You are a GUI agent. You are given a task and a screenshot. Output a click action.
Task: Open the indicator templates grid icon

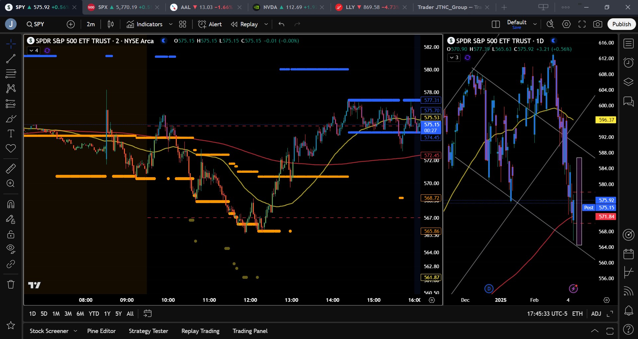(182, 24)
